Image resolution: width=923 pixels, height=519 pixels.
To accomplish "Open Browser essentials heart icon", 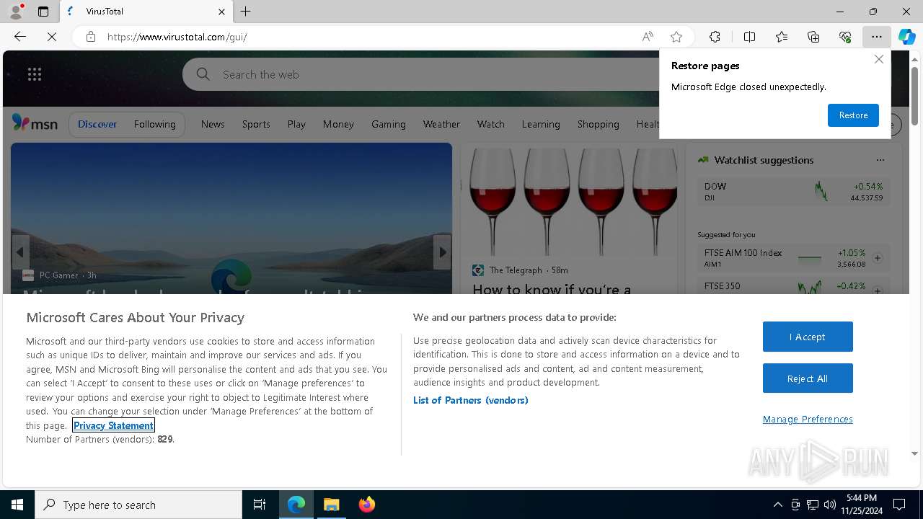I will 845,37.
